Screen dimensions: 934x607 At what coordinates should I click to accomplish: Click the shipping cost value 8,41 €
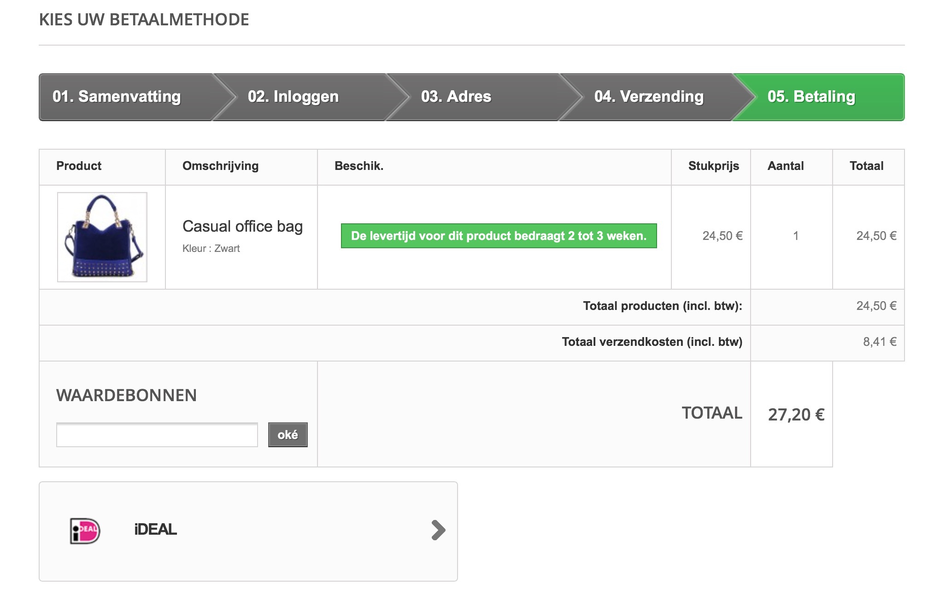pos(879,342)
